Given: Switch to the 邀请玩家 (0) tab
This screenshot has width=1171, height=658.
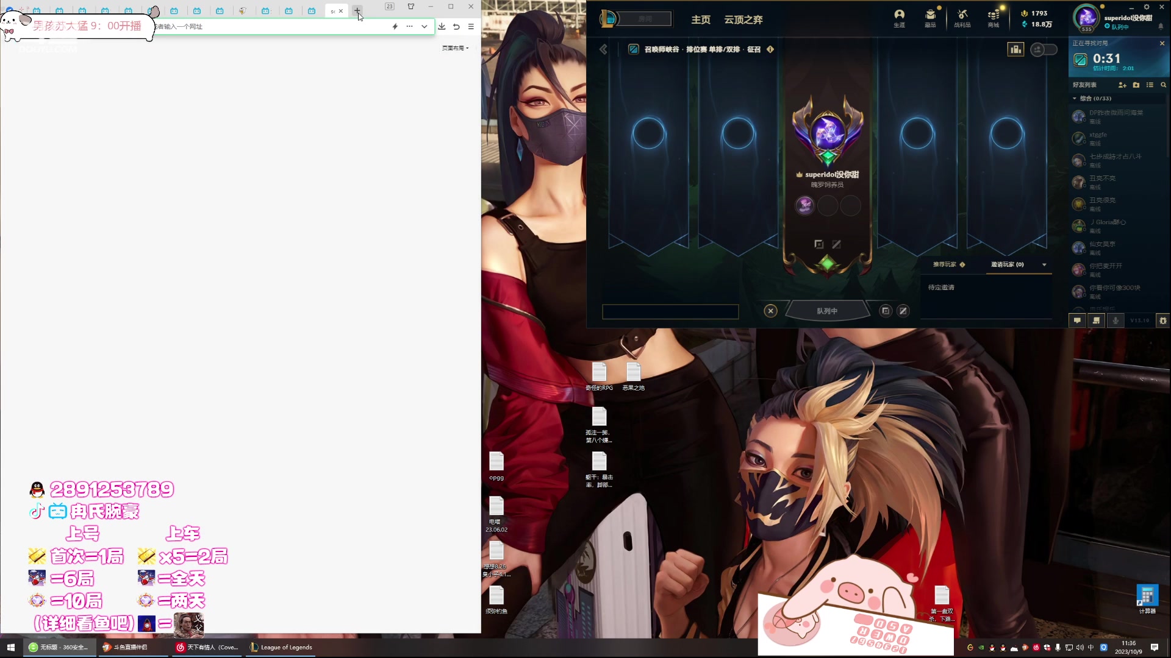Looking at the screenshot, I should (x=1007, y=264).
